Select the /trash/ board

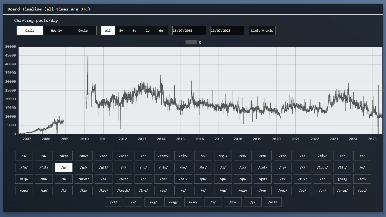(x=124, y=191)
